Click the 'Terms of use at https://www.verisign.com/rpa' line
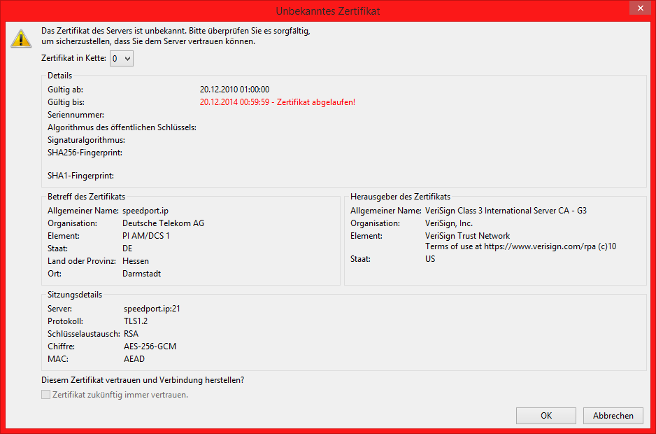 (520, 246)
